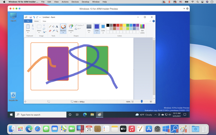Open the shape Fill dropdown
The height and width of the screenshot is (135, 216).
(x=78, y=29)
